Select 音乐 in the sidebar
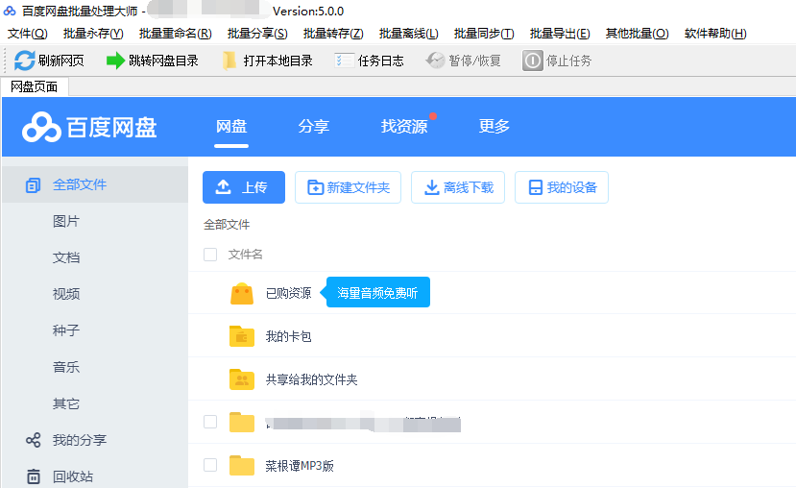 coord(66,367)
